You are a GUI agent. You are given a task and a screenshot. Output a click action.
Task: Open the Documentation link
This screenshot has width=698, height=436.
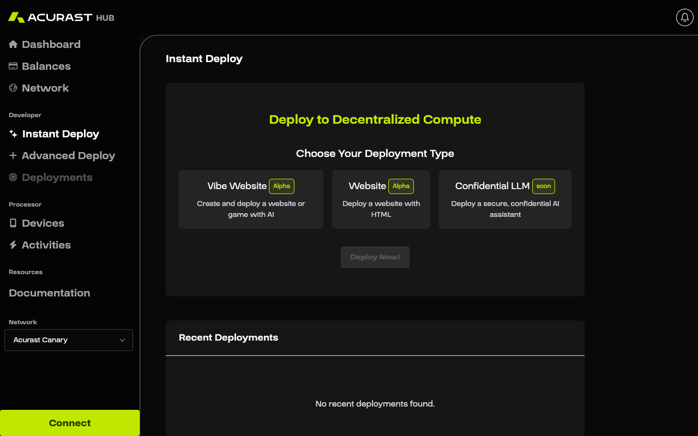coord(50,293)
